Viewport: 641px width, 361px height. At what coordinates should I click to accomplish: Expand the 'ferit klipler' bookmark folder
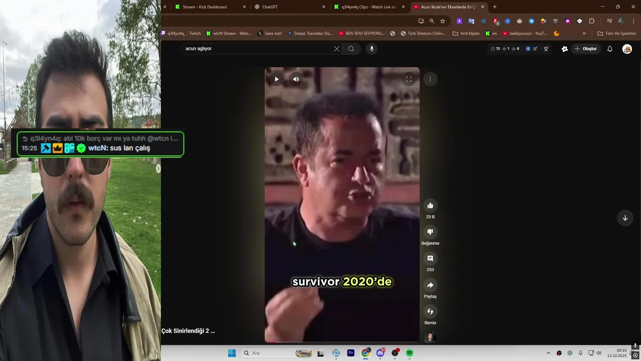pos(466,34)
